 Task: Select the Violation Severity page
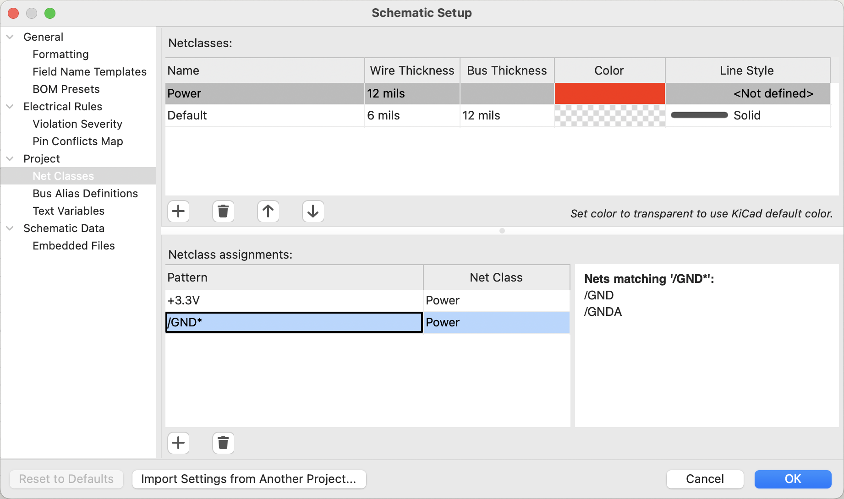(77, 124)
